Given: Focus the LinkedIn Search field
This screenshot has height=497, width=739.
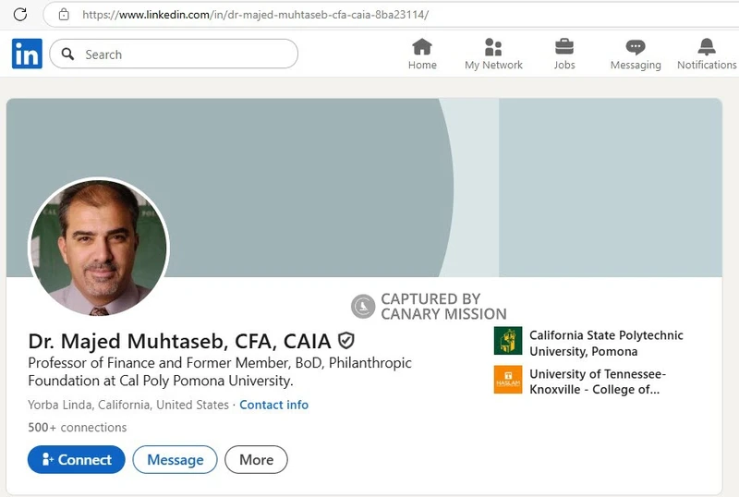Looking at the screenshot, I should [174, 54].
